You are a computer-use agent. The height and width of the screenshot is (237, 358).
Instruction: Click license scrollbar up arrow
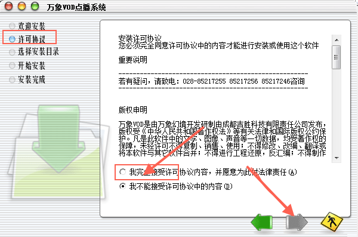[x=337, y=40]
